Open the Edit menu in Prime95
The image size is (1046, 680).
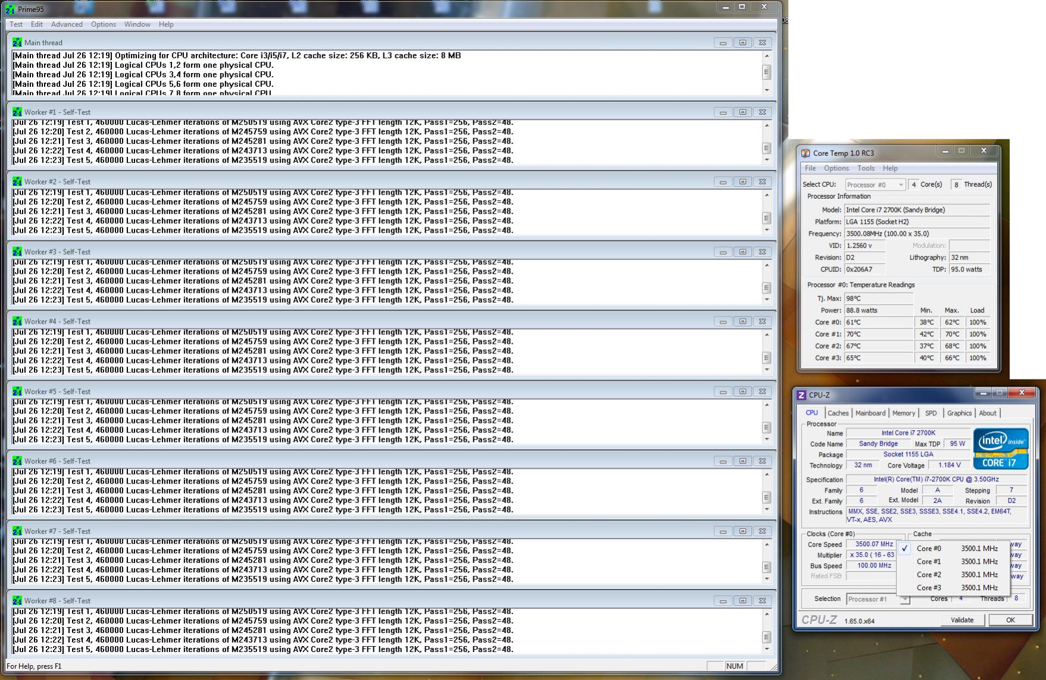(37, 24)
